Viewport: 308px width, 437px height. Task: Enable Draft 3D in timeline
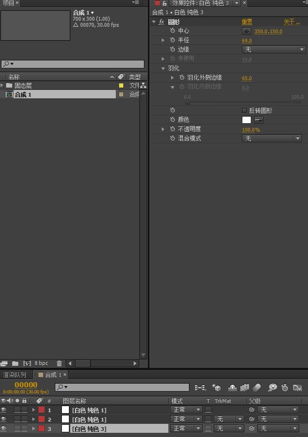pyautogui.click(x=216, y=387)
